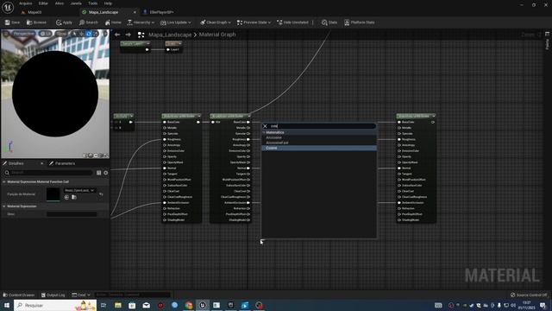
Task: Open File Explorer from the taskbar
Action: pyautogui.click(x=118, y=305)
